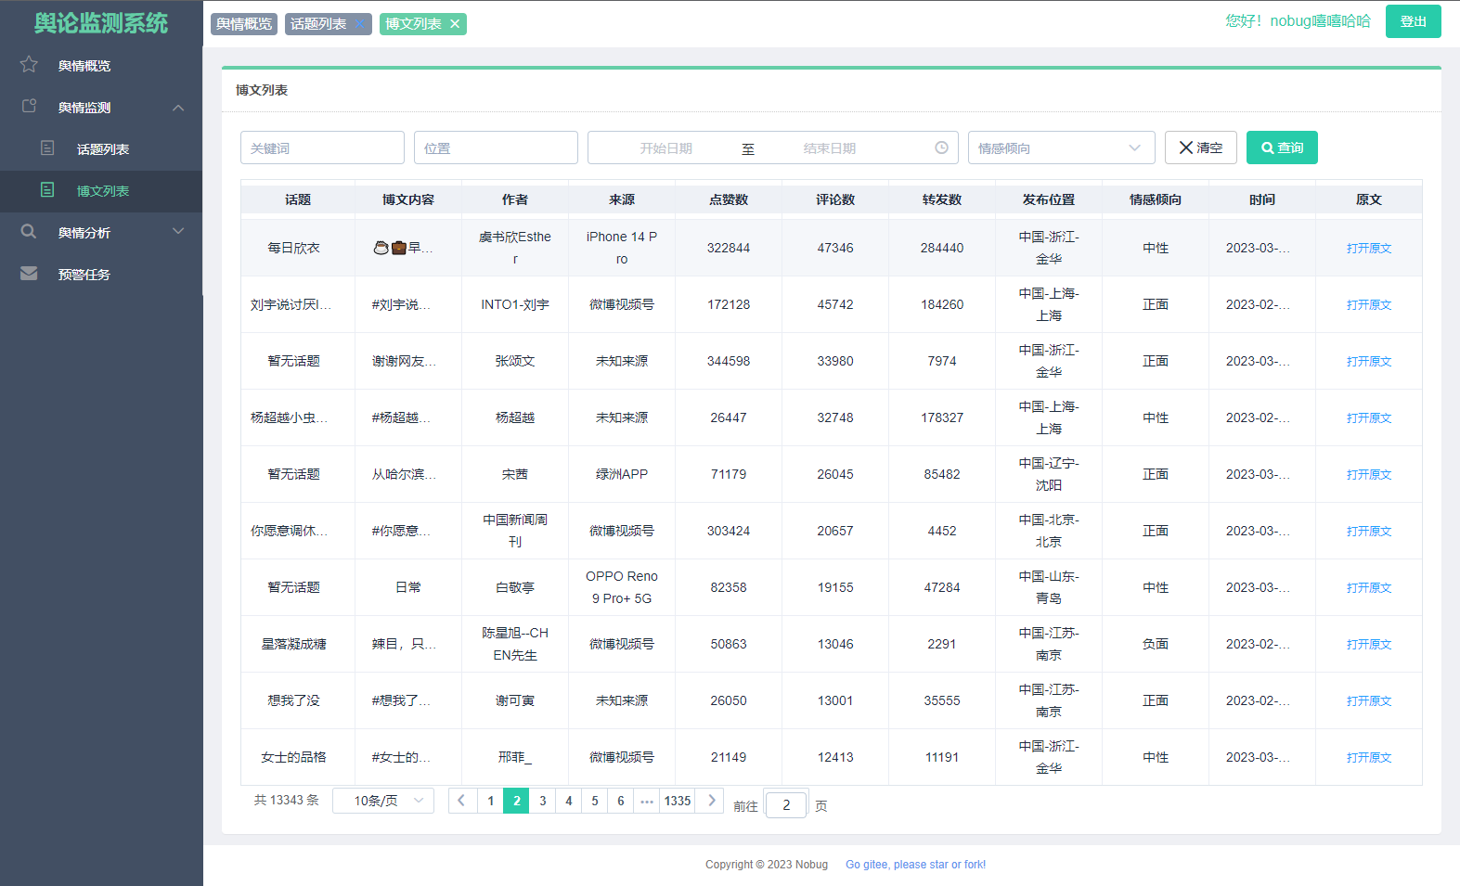Open the 10条/页 page size dropdown
1460x886 pixels.
(x=382, y=801)
